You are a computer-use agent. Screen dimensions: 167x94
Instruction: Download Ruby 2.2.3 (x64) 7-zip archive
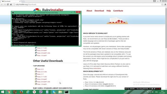coord(42,72)
